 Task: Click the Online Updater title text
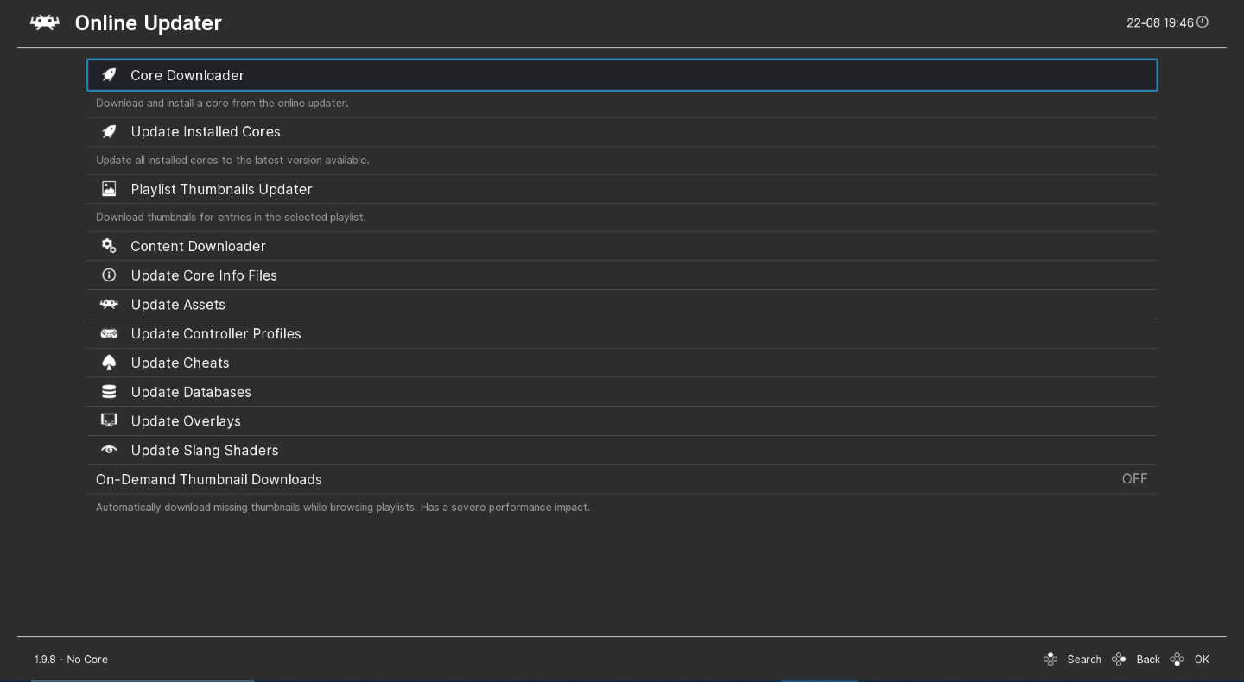(149, 23)
